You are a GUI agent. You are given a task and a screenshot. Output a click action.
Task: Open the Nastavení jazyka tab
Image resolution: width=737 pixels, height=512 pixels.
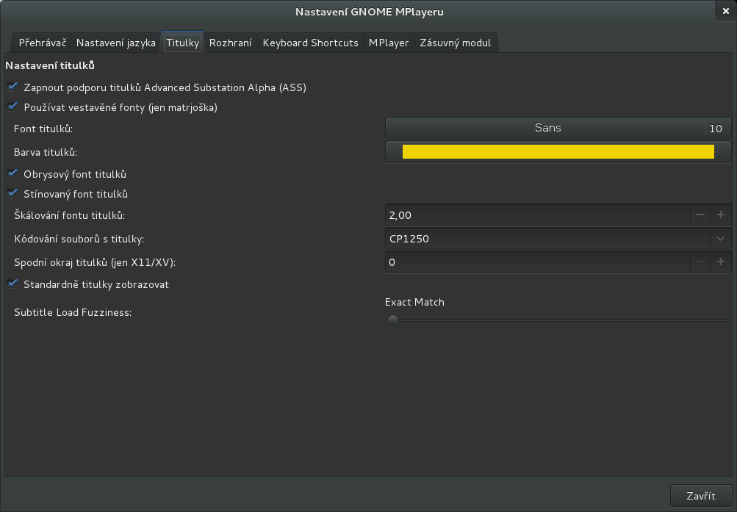point(115,43)
